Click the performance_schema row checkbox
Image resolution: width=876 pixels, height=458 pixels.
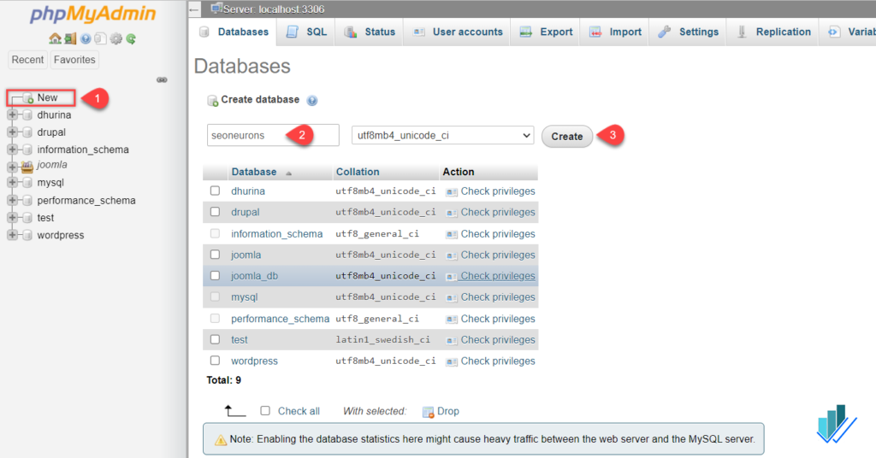pyautogui.click(x=215, y=318)
